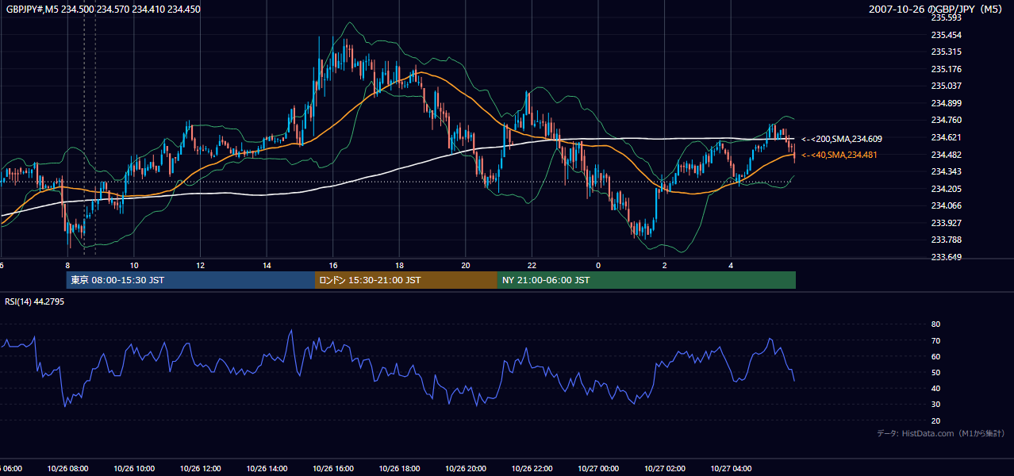Click the 10/26 16:00 date label
The image size is (1014, 476).
pyautogui.click(x=333, y=469)
